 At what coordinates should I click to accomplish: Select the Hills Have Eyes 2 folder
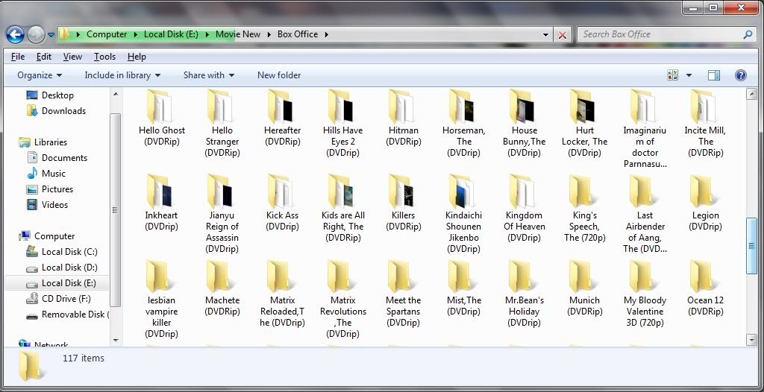(342, 124)
